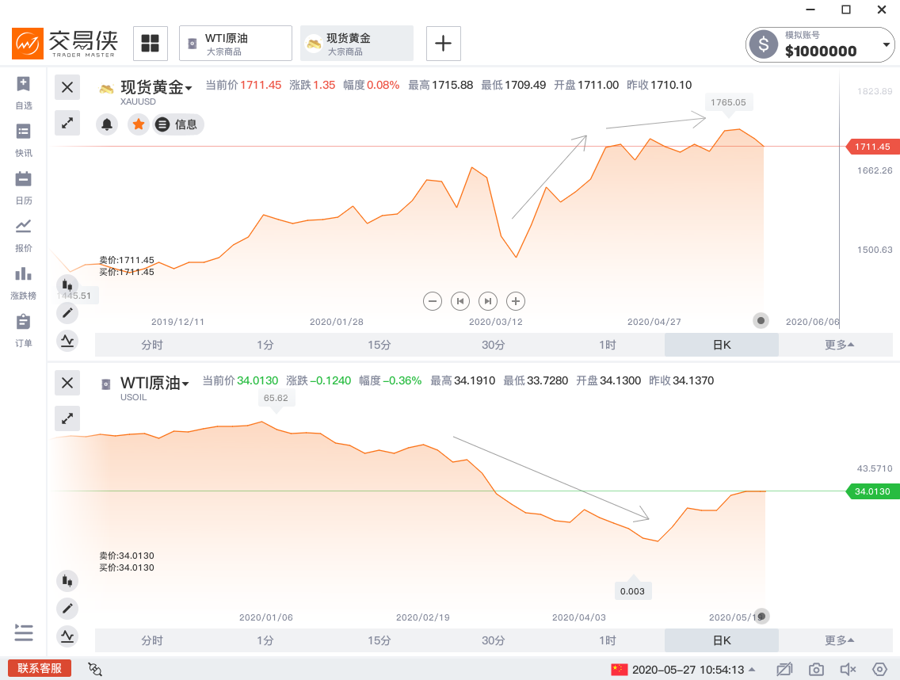Toggle the muted sound speaker icon
Image resolution: width=900 pixels, height=680 pixels.
tap(848, 669)
